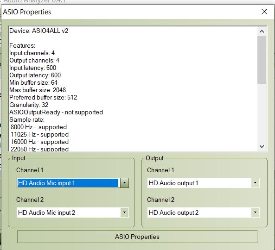Screen dimensions: 275x250
Task: Open Input Channel 2 dropdown arrow
Action: click(125, 212)
